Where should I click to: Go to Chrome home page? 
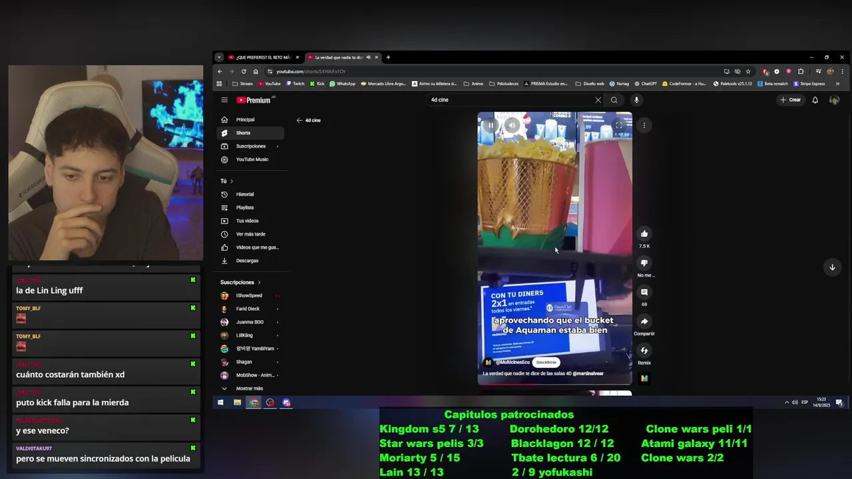pos(256,71)
